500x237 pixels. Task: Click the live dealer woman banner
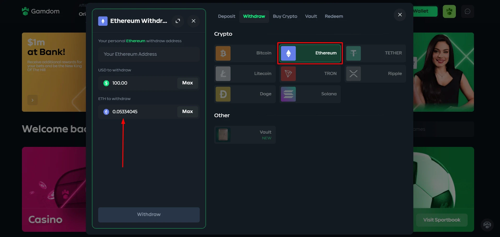pyautogui.click(x=443, y=72)
